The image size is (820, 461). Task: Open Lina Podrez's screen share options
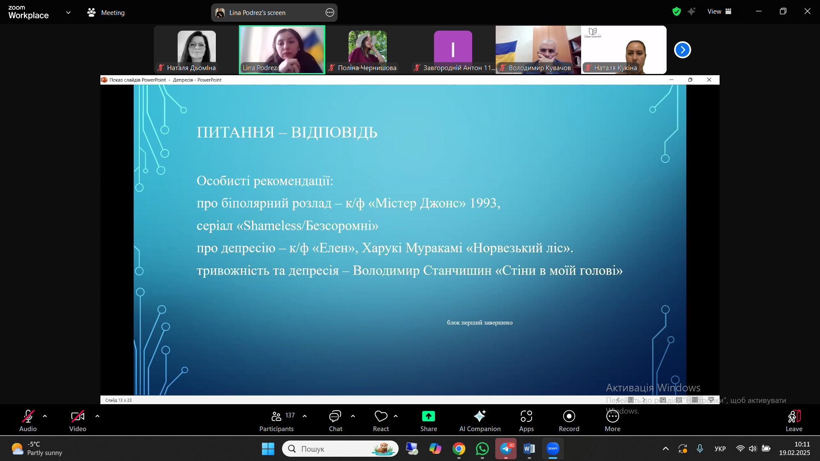point(330,13)
